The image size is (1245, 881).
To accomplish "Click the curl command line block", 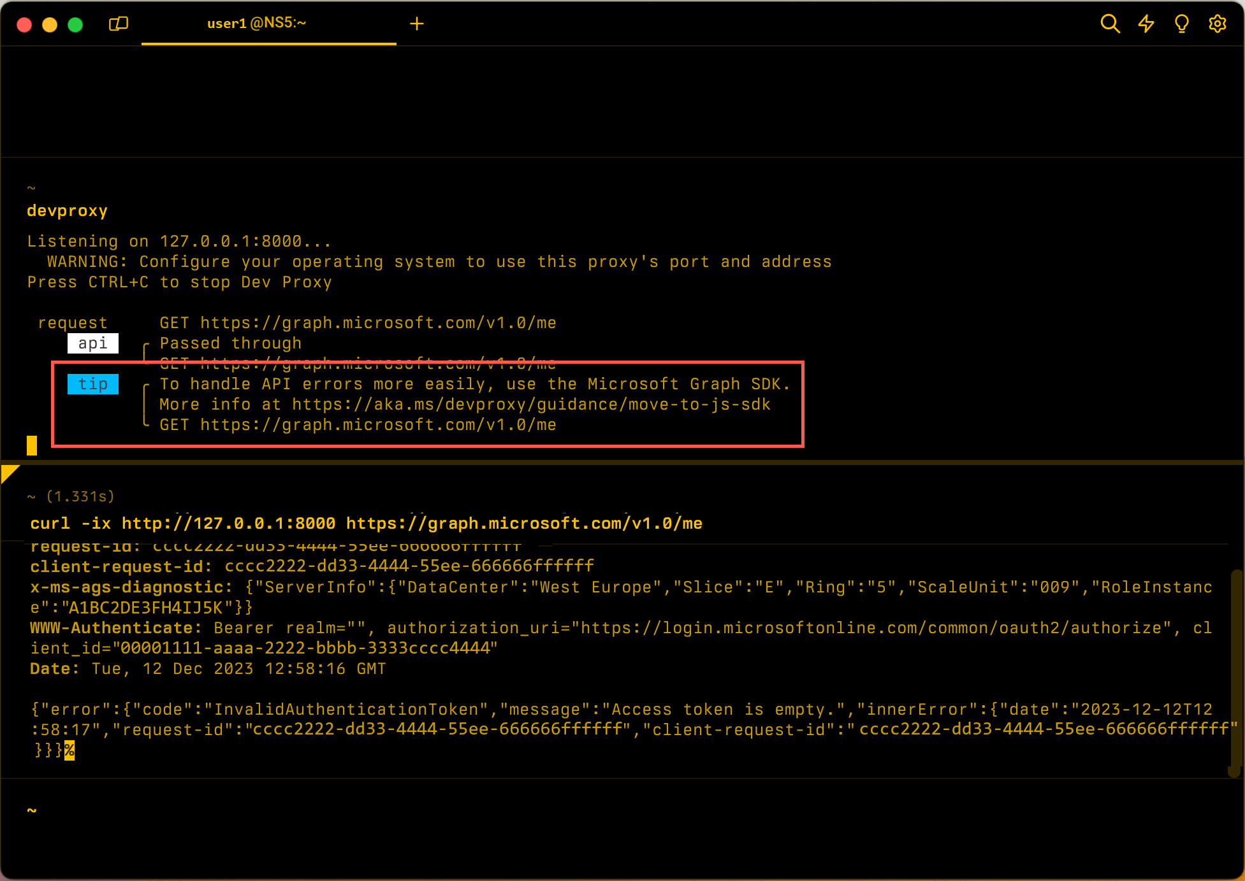I will coord(366,524).
